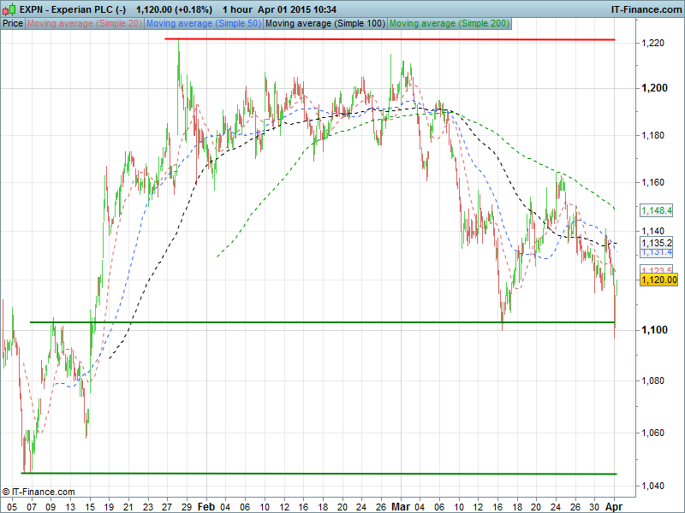The width and height of the screenshot is (685, 513).
Task: Click the yellow 1,120.00 current price tag
Action: click(658, 280)
